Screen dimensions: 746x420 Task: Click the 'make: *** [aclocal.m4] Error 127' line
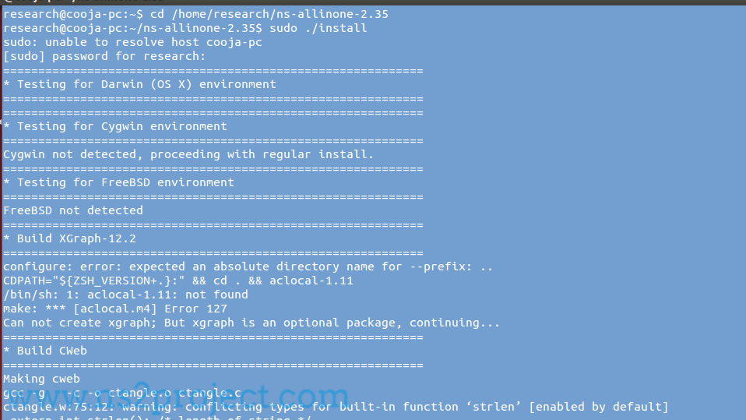(x=115, y=309)
